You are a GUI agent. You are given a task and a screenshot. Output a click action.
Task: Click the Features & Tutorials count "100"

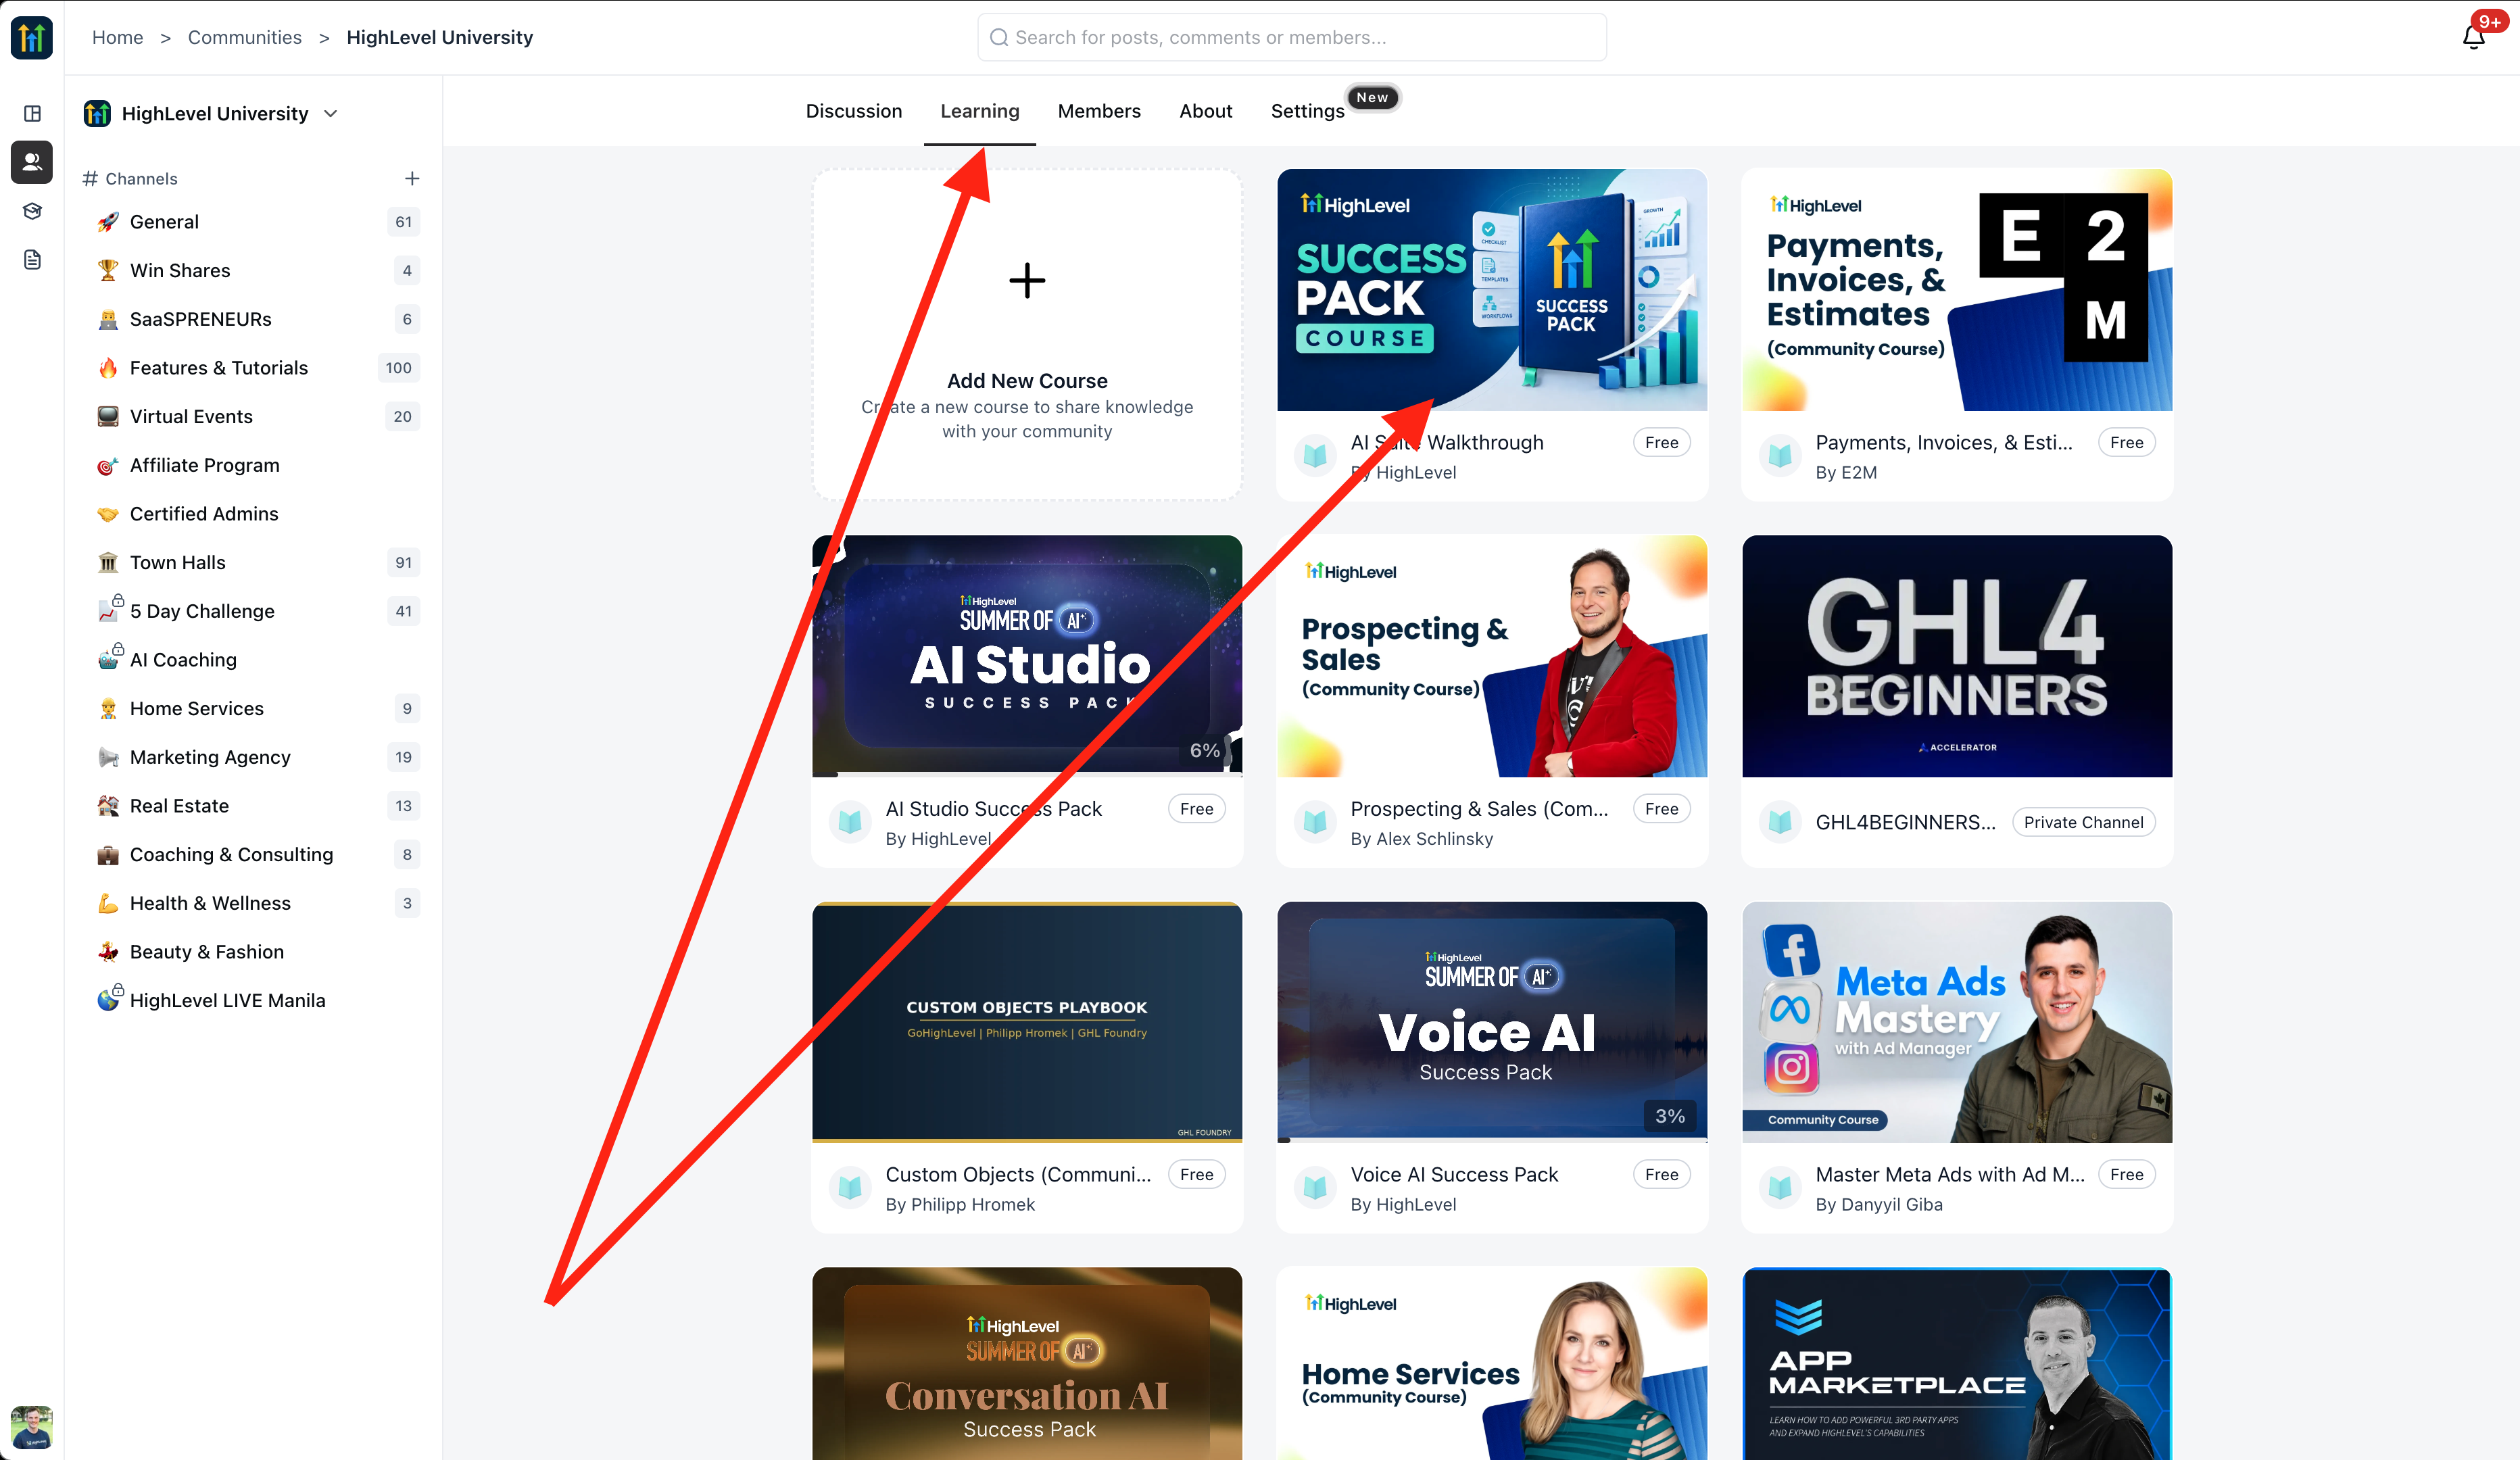click(x=399, y=368)
